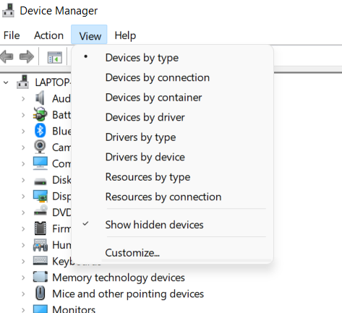
Task: Click the Device Manager title bar icon
Action: coord(8,11)
